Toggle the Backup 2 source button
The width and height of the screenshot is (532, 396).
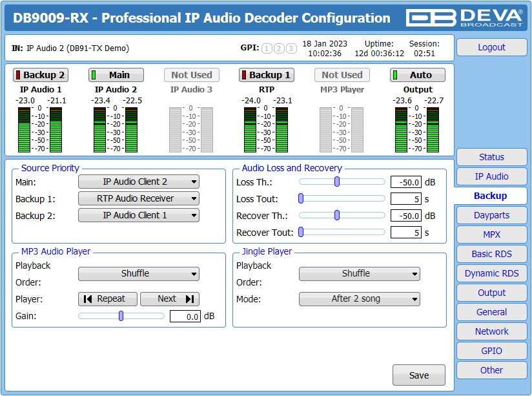point(41,75)
